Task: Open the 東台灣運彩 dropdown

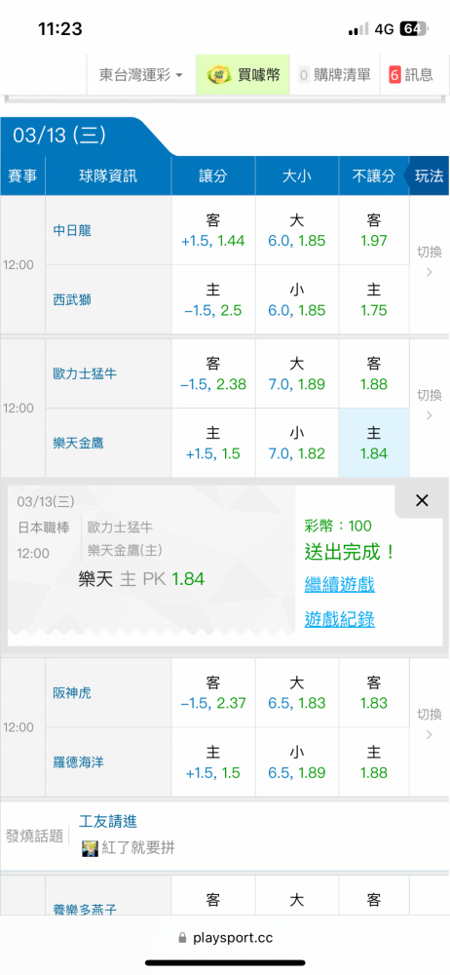Action: [x=141, y=75]
